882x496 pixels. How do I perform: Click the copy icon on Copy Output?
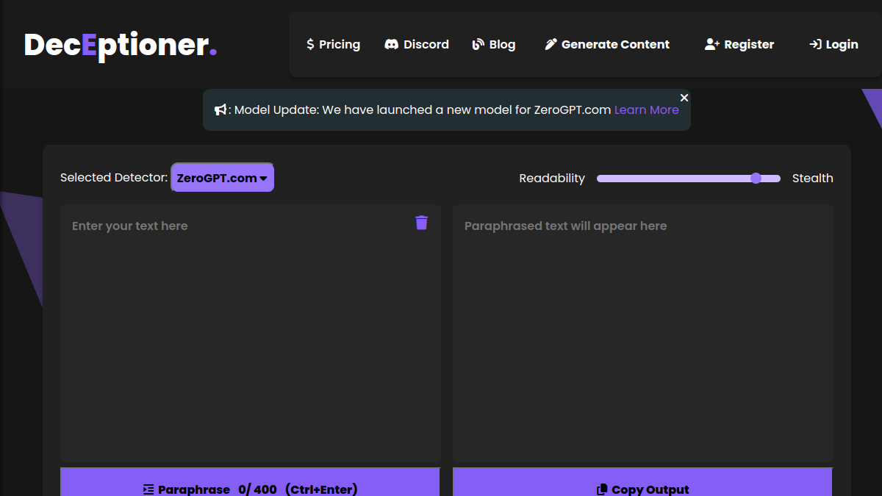click(602, 489)
